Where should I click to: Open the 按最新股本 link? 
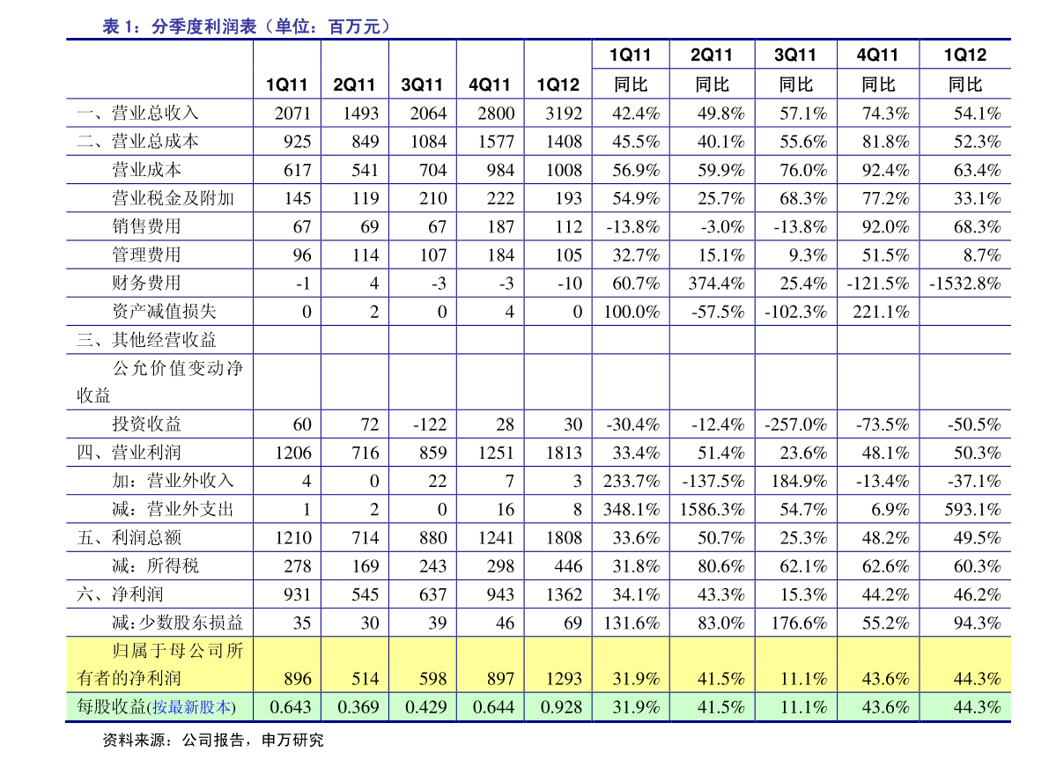(192, 707)
